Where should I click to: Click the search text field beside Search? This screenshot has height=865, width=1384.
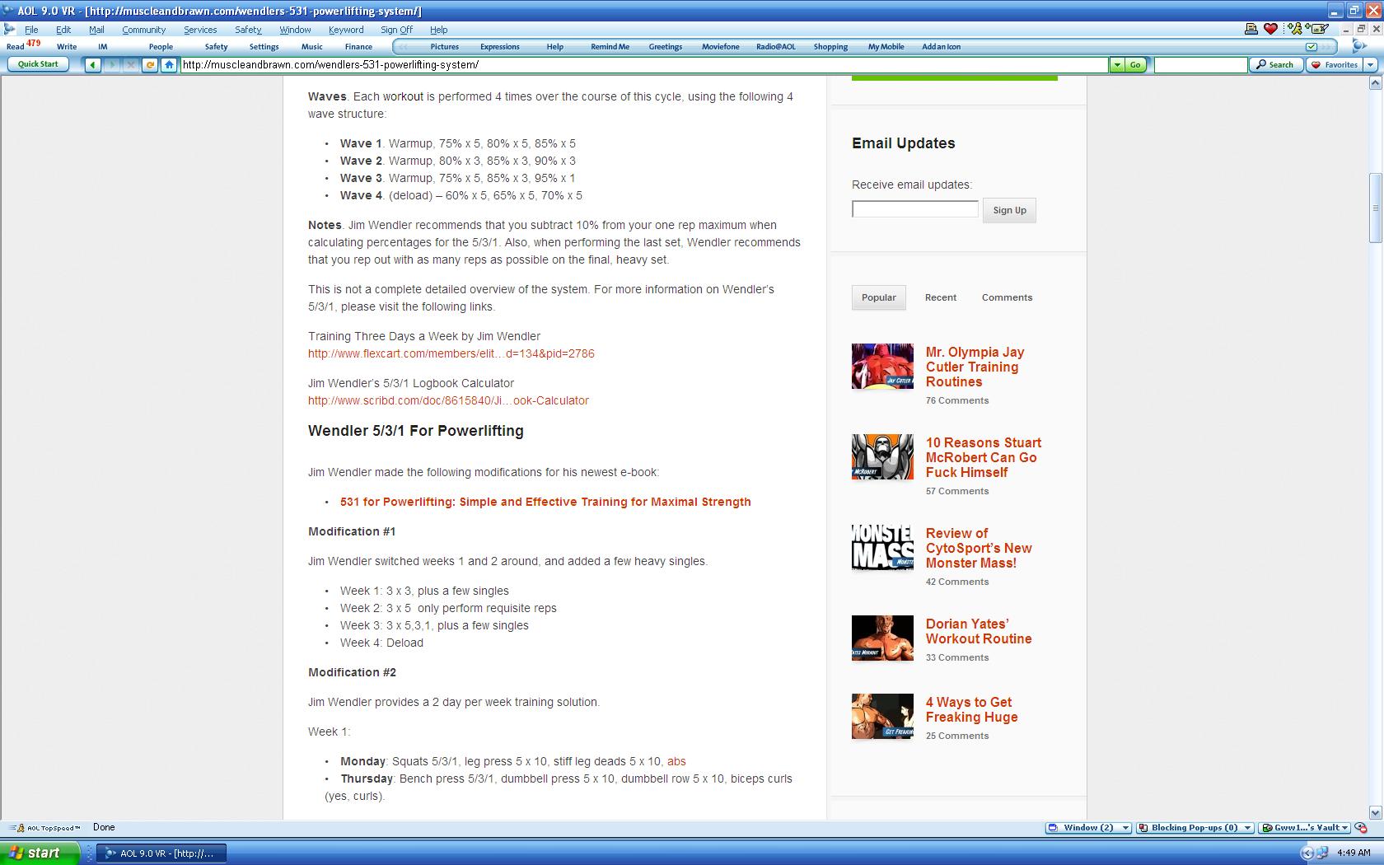click(1200, 64)
